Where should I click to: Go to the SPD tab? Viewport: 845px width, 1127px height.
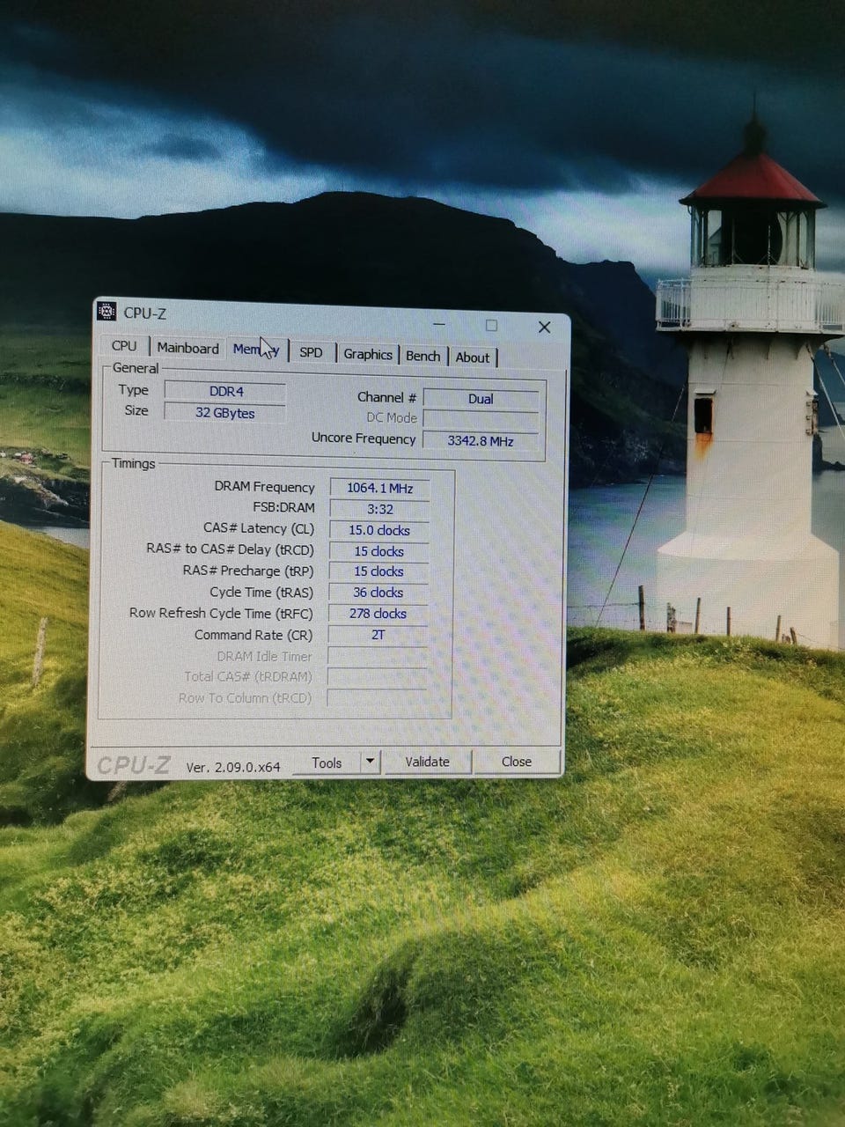[311, 352]
